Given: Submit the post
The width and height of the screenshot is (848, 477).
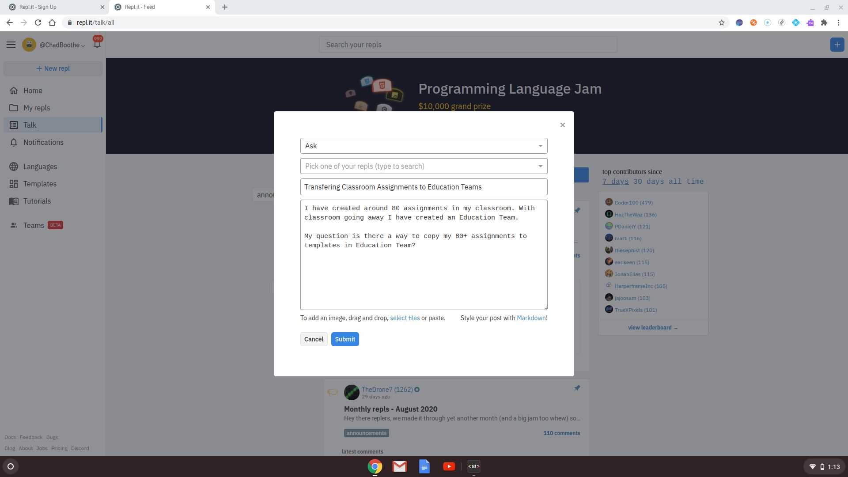Looking at the screenshot, I should pos(345,339).
